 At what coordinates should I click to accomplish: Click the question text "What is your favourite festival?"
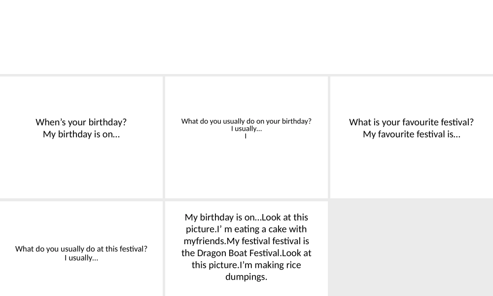(x=411, y=122)
